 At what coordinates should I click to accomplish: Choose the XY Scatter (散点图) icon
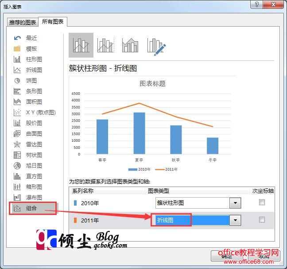(17, 113)
